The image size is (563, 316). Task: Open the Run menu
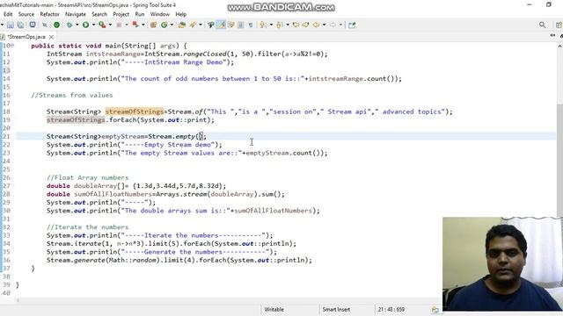point(140,14)
